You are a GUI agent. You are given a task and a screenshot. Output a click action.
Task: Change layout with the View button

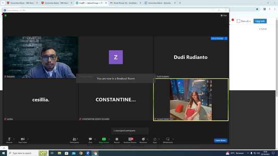point(224,16)
